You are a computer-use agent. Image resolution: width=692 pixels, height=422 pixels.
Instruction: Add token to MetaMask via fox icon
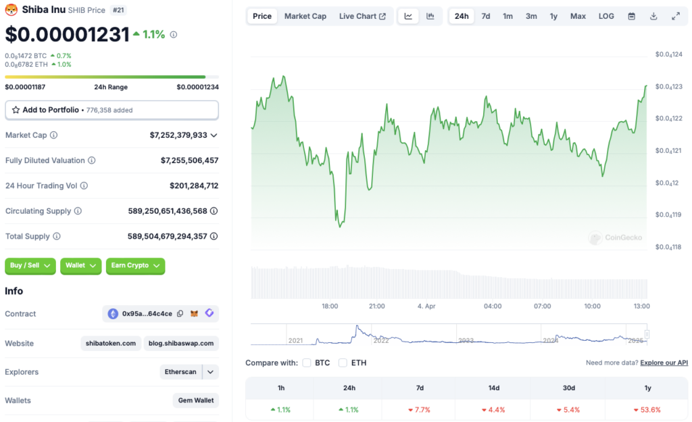[194, 313]
